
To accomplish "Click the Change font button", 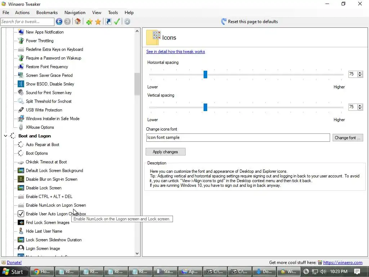I will [348, 137].
